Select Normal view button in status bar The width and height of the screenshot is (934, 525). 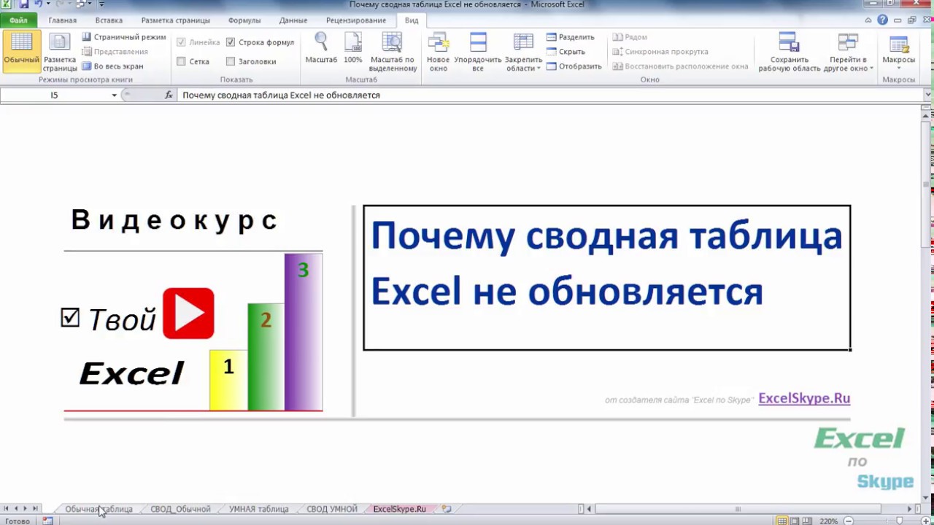(x=782, y=521)
